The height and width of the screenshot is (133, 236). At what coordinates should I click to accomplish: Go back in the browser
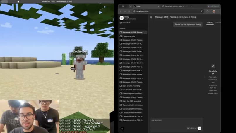121,11
